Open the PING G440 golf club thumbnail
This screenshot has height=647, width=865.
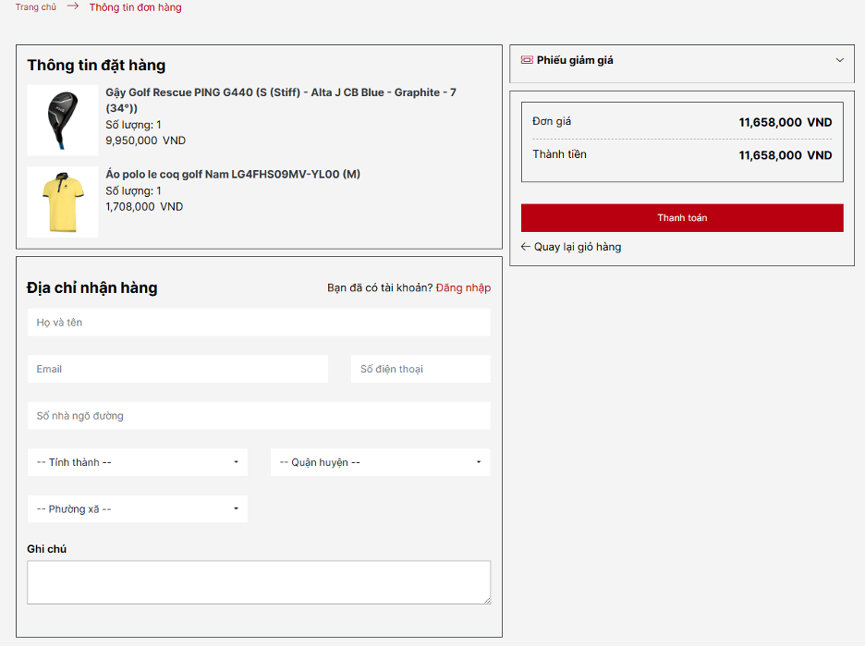pyautogui.click(x=62, y=120)
